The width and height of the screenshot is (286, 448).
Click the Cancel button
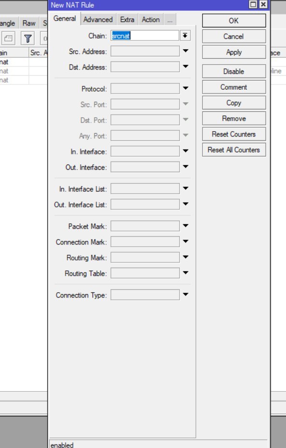[234, 37]
